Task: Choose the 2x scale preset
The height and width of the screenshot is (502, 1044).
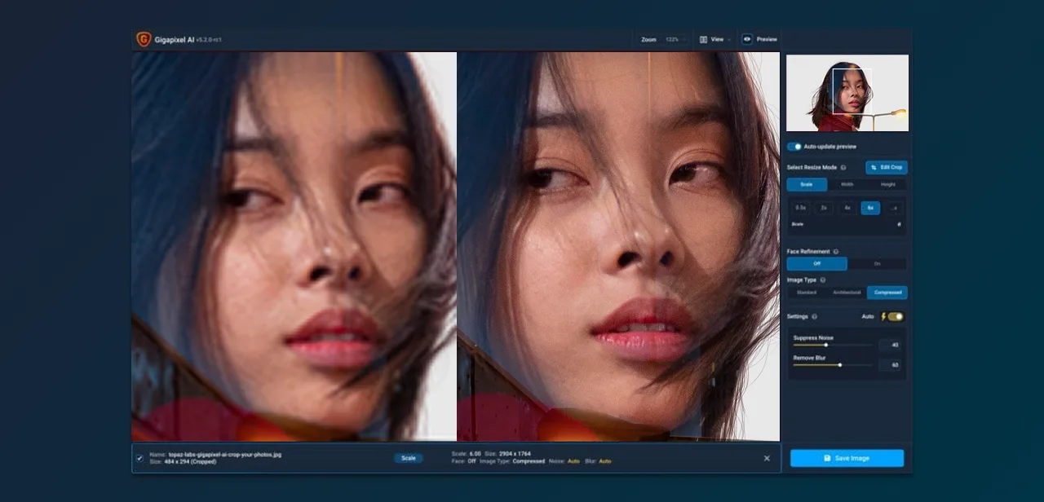Action: [824, 208]
